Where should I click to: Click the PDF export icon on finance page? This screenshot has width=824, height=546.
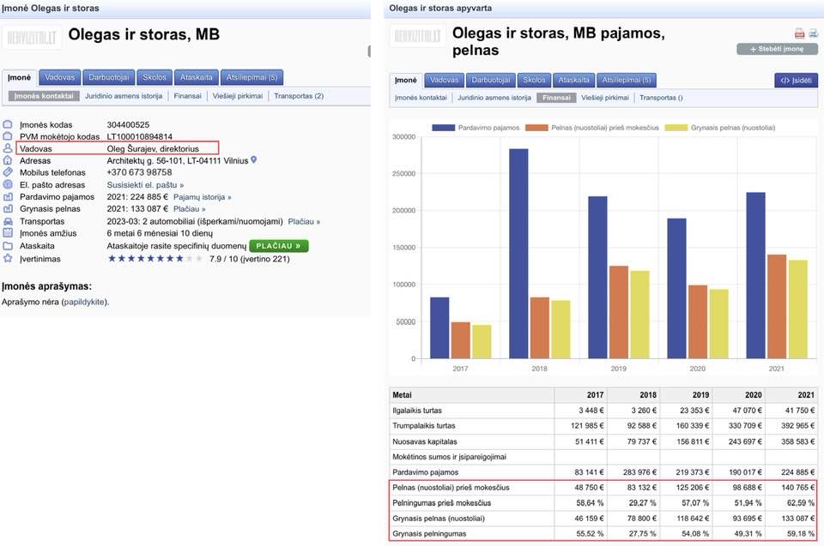[799, 34]
